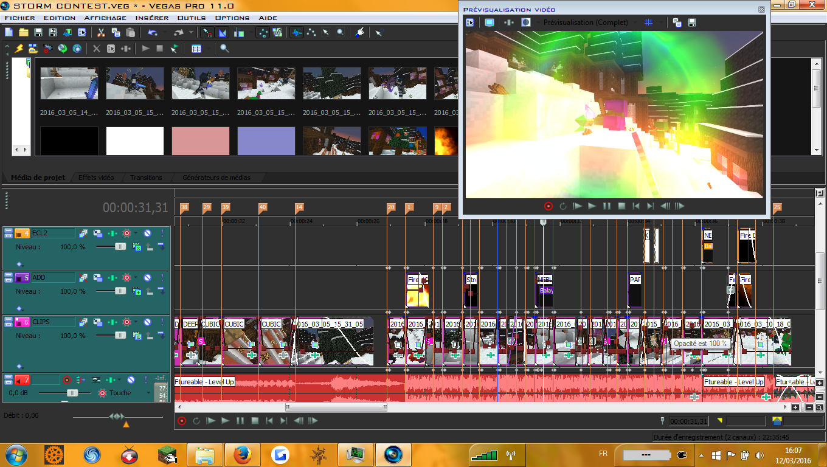Screen dimensions: 827x467
Task: Click timeline marker 40
Action: (x=263, y=208)
